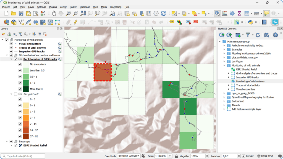Click Add Group in the Layers panel
This screenshot has width=283, height=159.
9,34
